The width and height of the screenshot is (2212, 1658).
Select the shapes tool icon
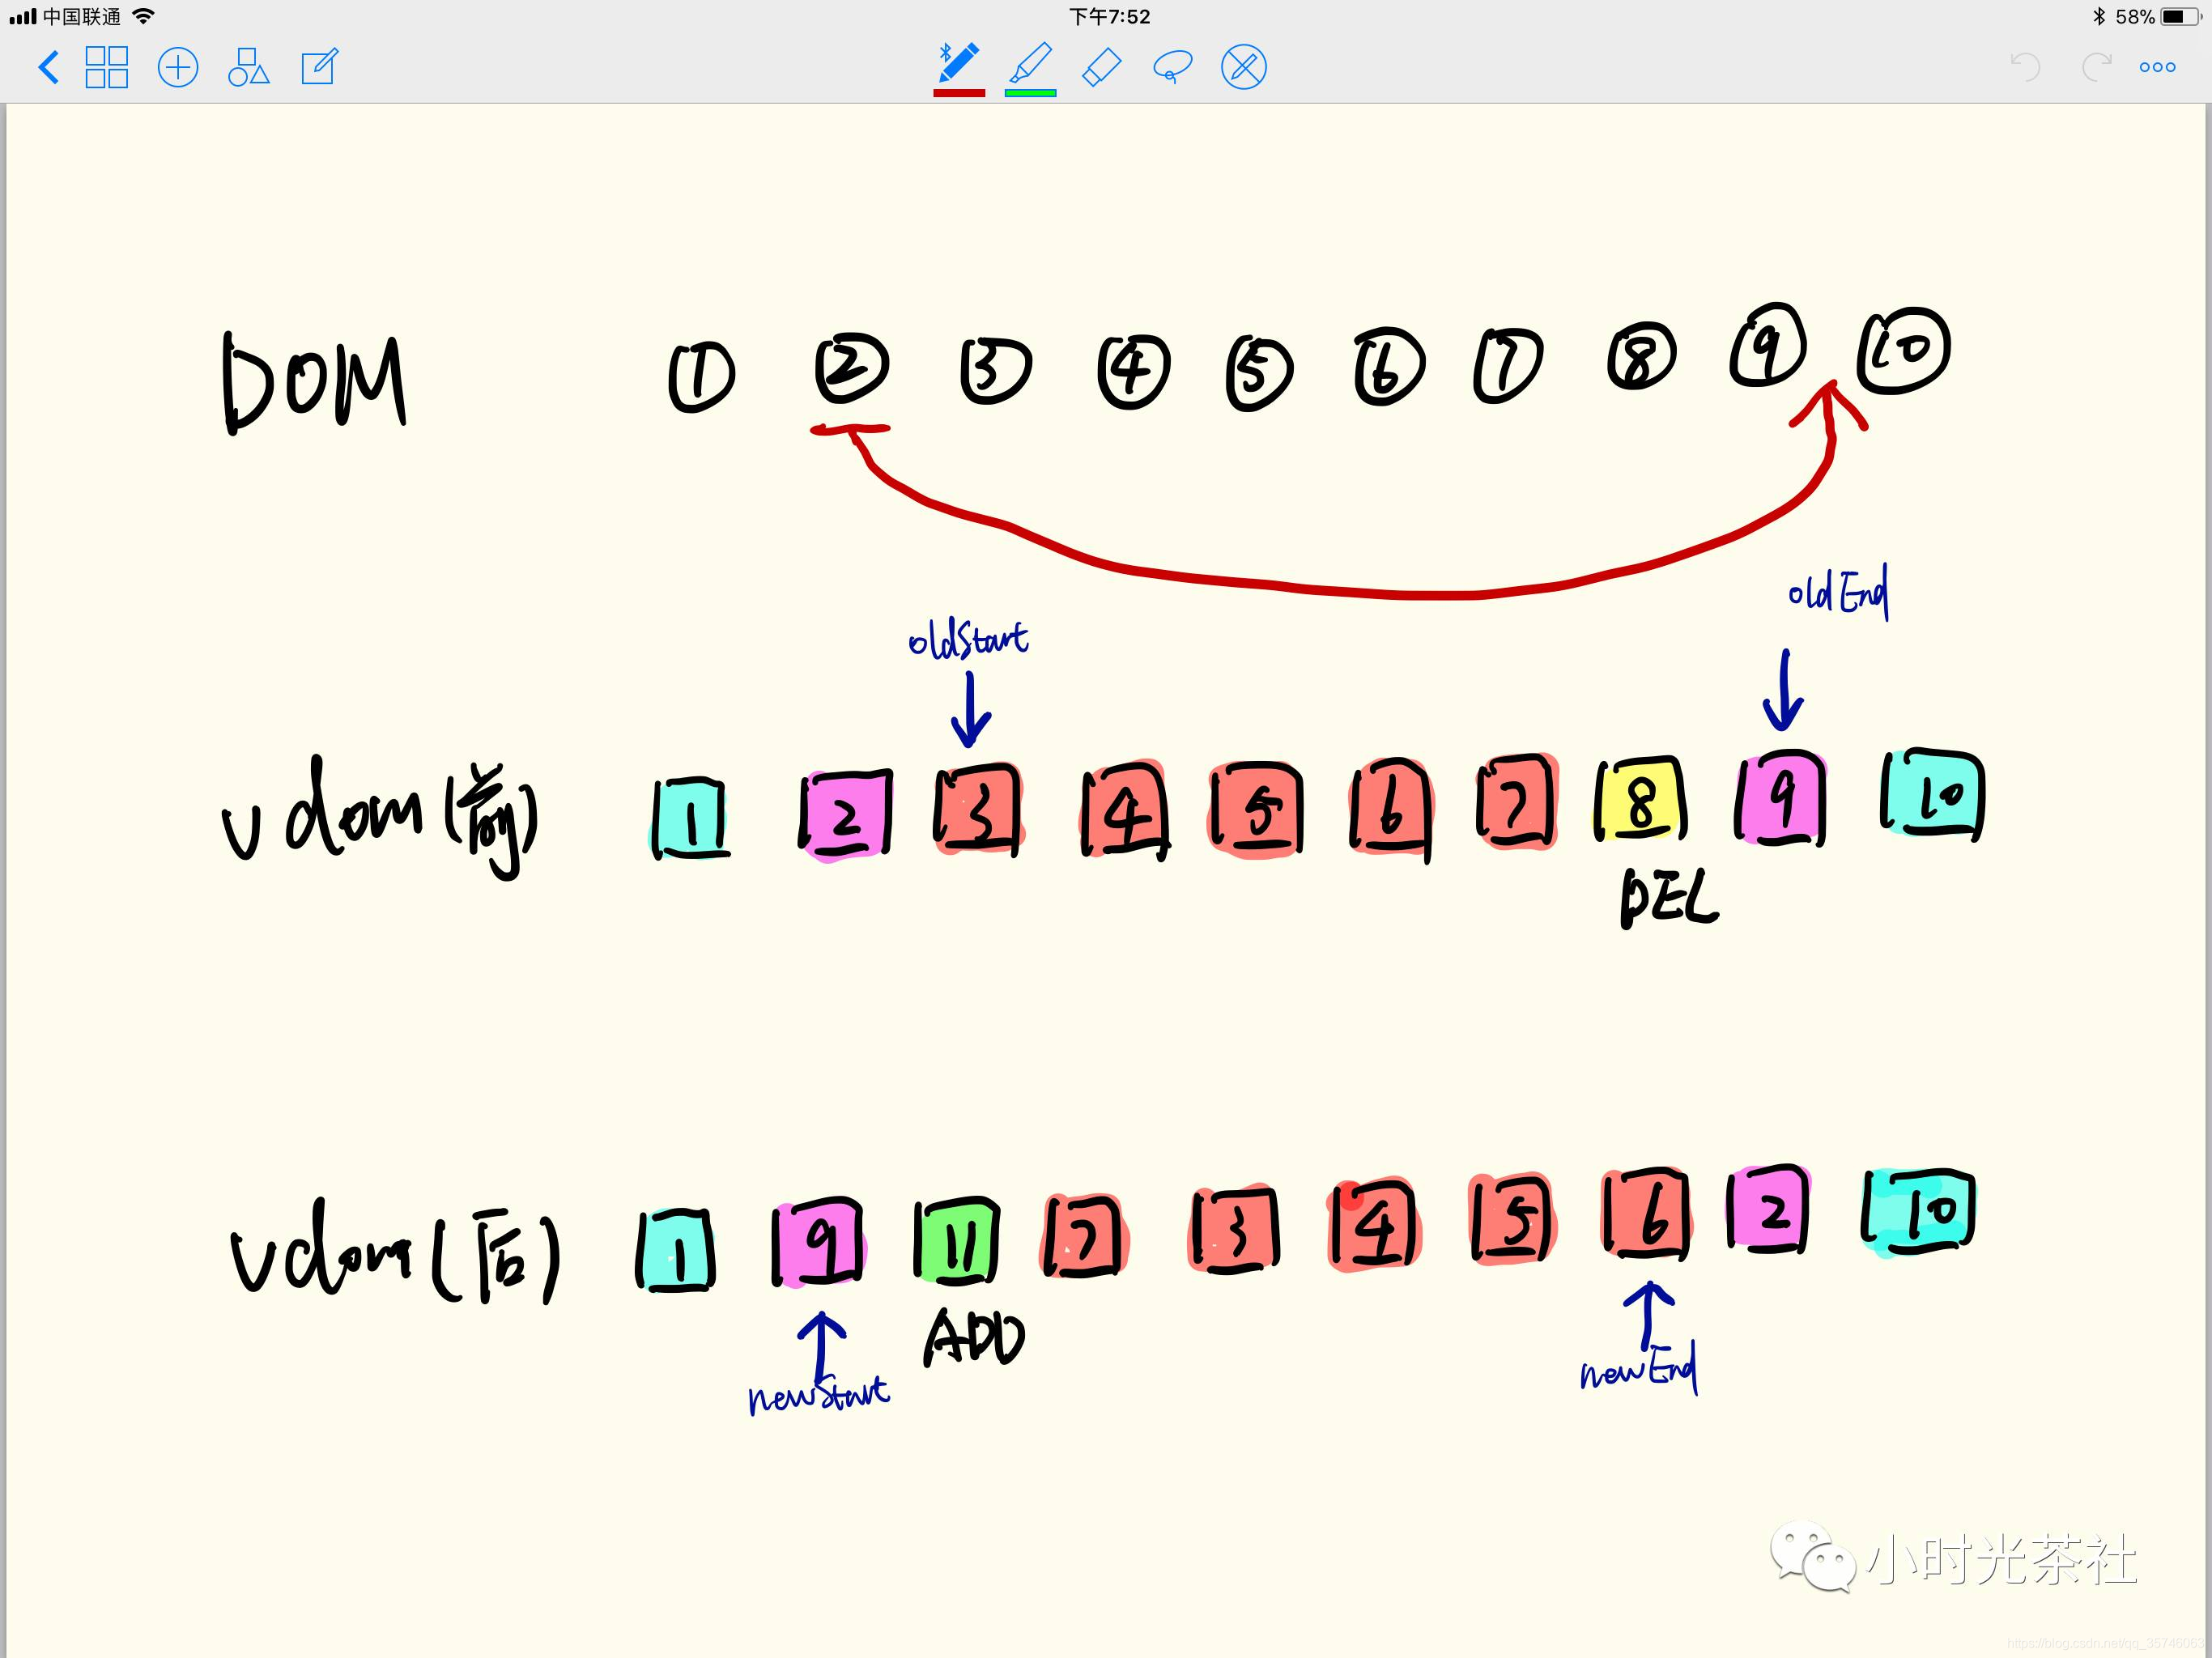click(x=248, y=68)
